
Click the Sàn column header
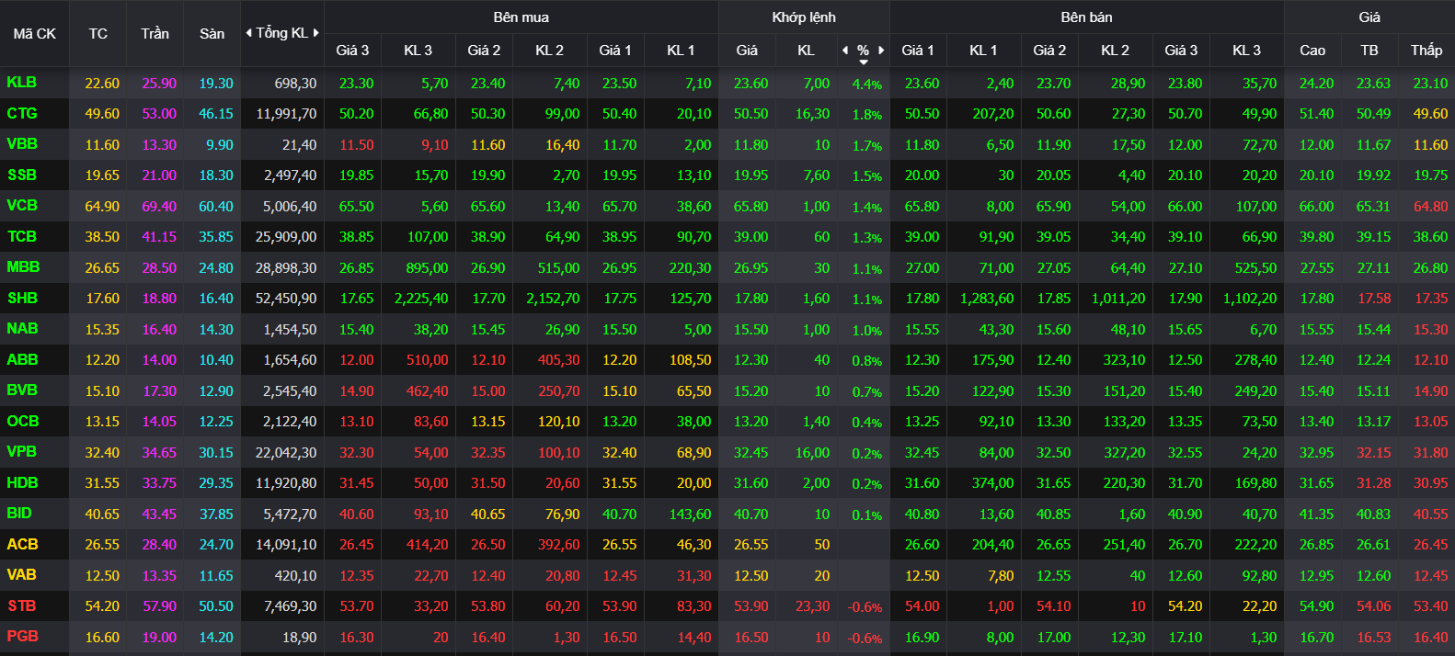(x=212, y=34)
